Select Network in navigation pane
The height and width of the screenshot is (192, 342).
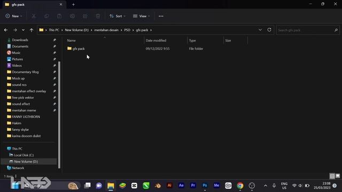18,168
